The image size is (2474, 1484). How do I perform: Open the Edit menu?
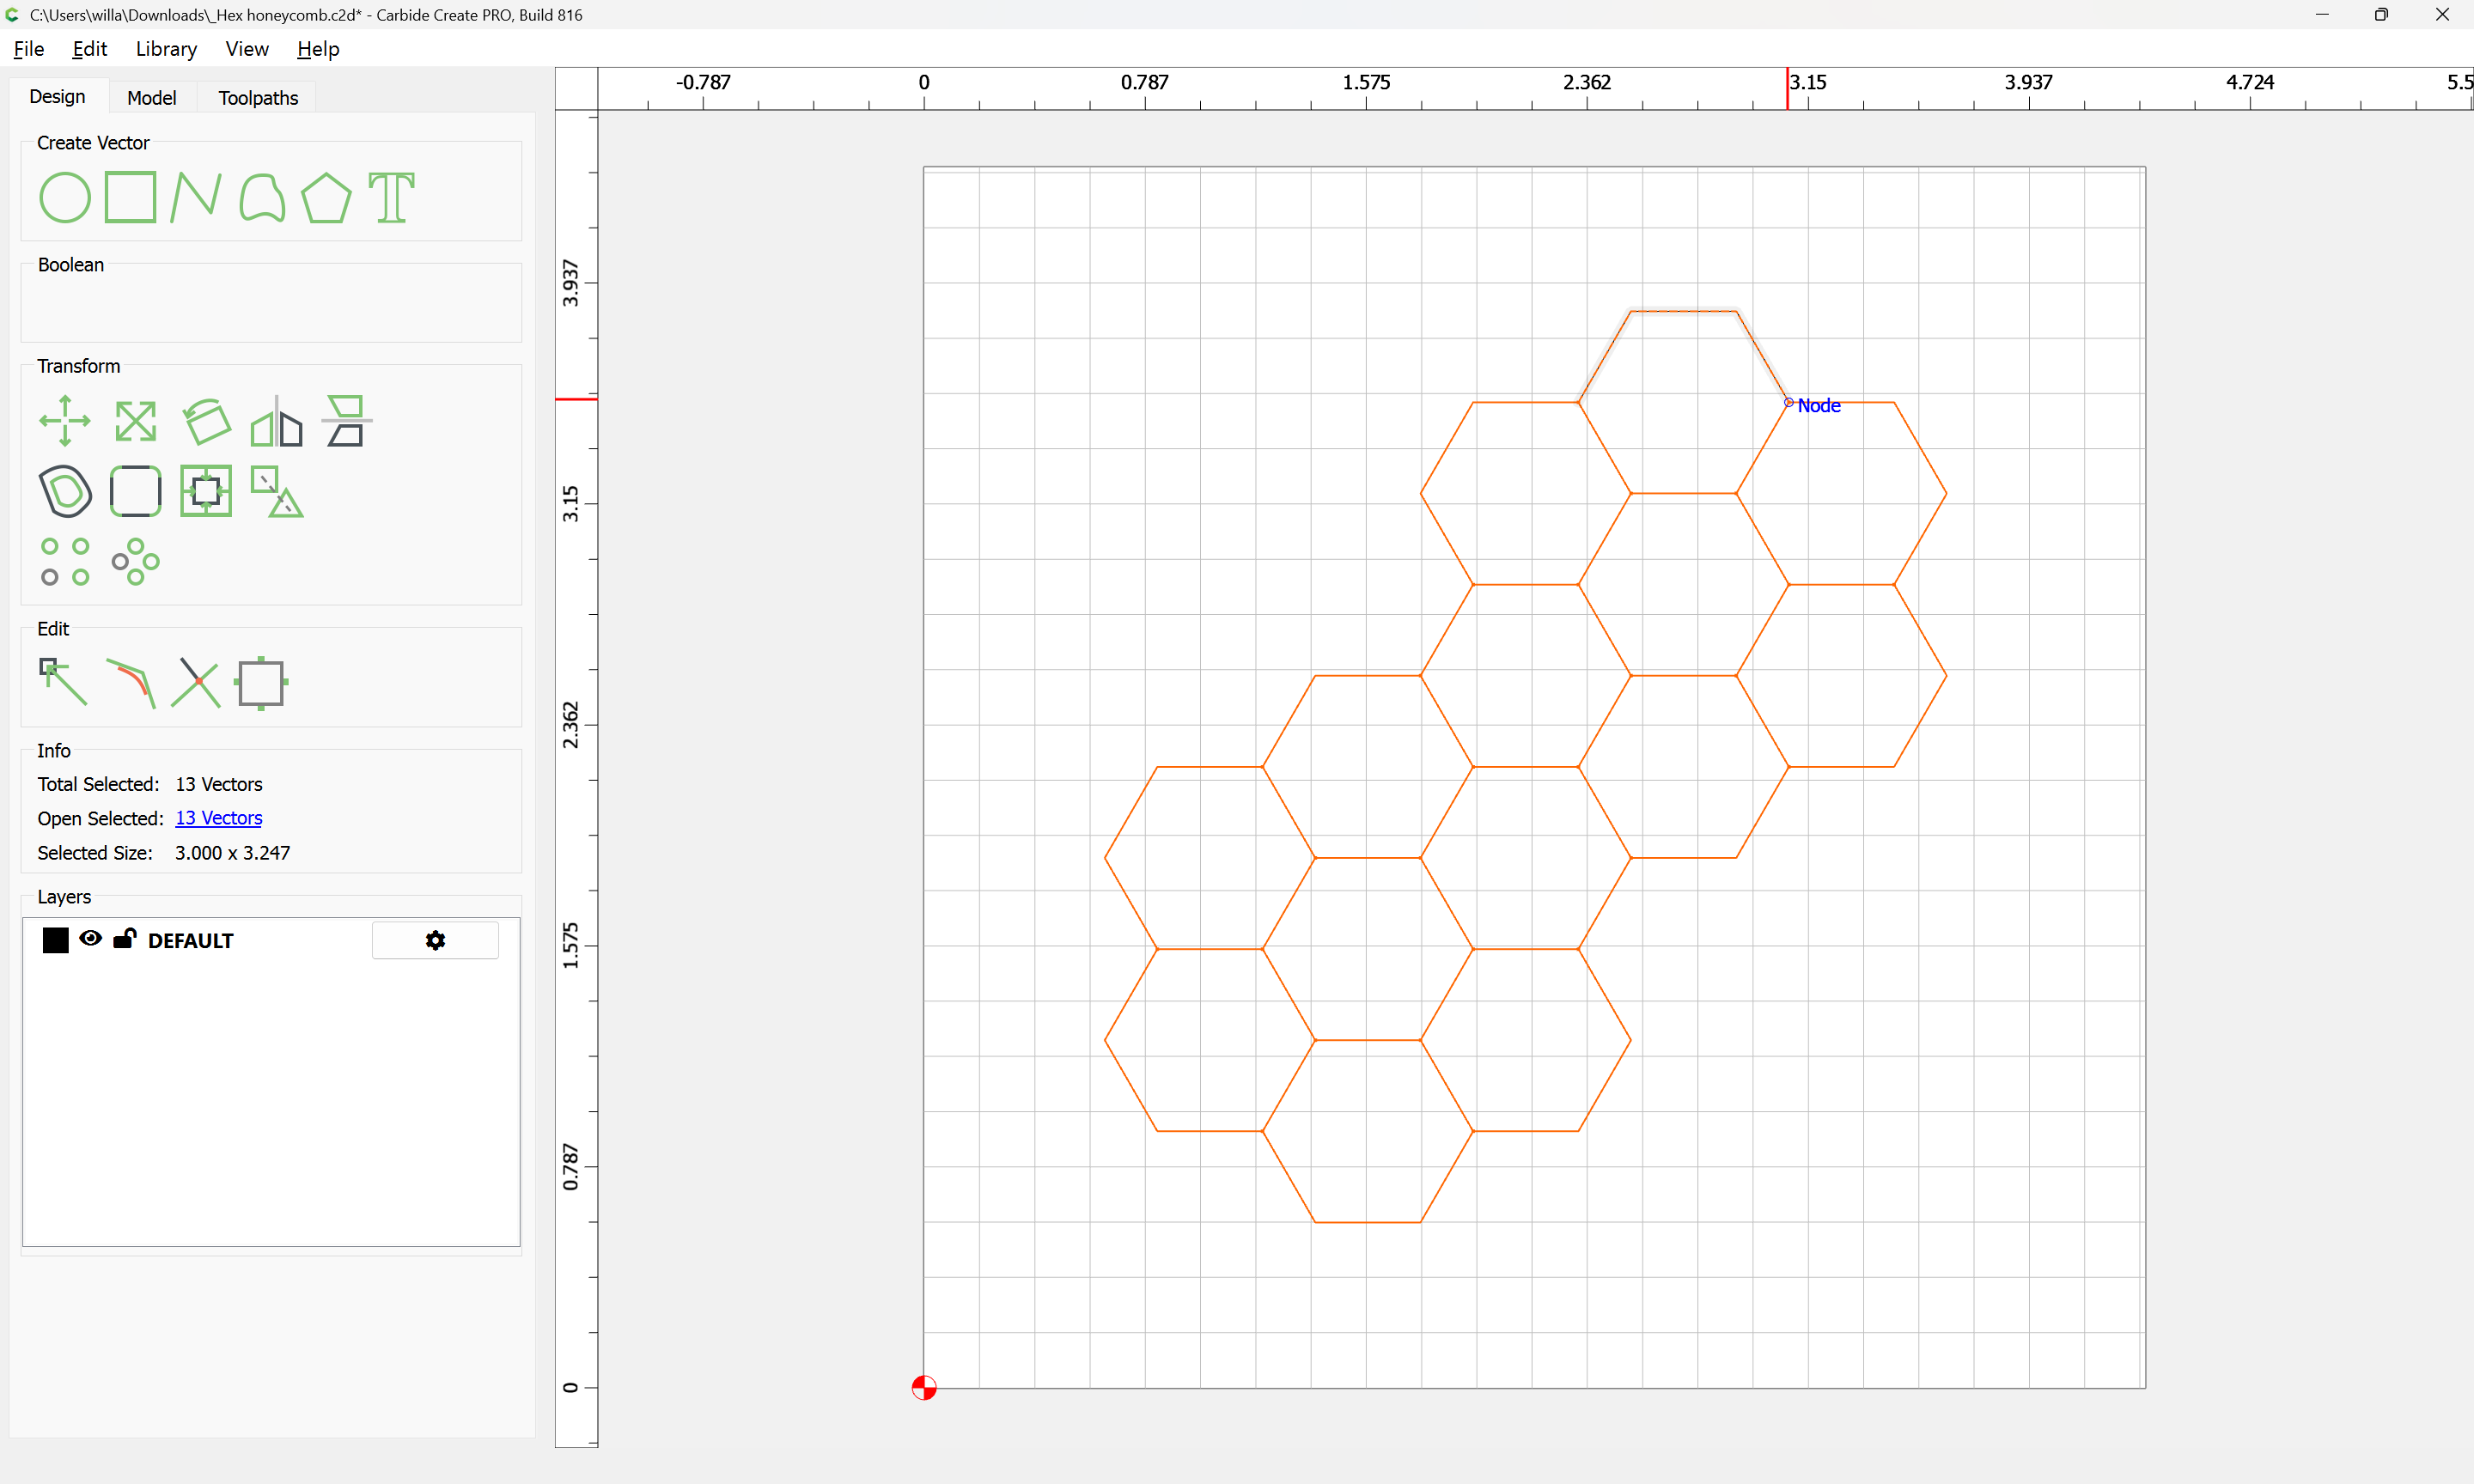point(89,48)
